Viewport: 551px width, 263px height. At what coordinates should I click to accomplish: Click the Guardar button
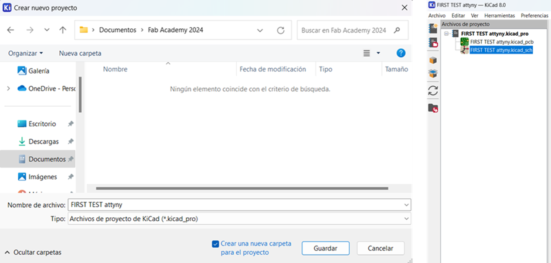pyautogui.click(x=326, y=248)
